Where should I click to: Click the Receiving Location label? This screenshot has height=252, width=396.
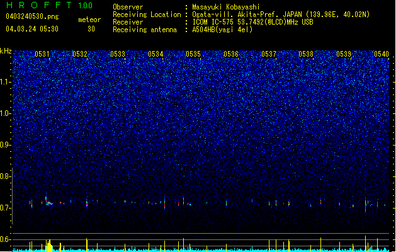[x=147, y=14]
